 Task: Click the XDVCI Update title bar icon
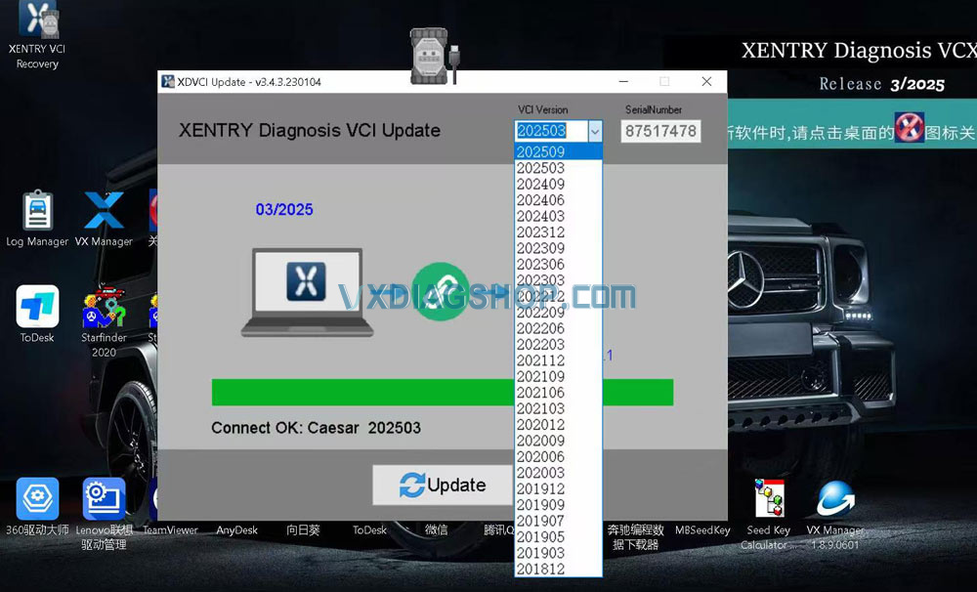click(x=168, y=82)
